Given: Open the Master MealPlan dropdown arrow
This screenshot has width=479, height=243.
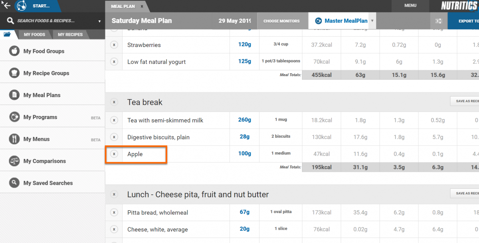Looking at the screenshot, I should click(x=372, y=21).
